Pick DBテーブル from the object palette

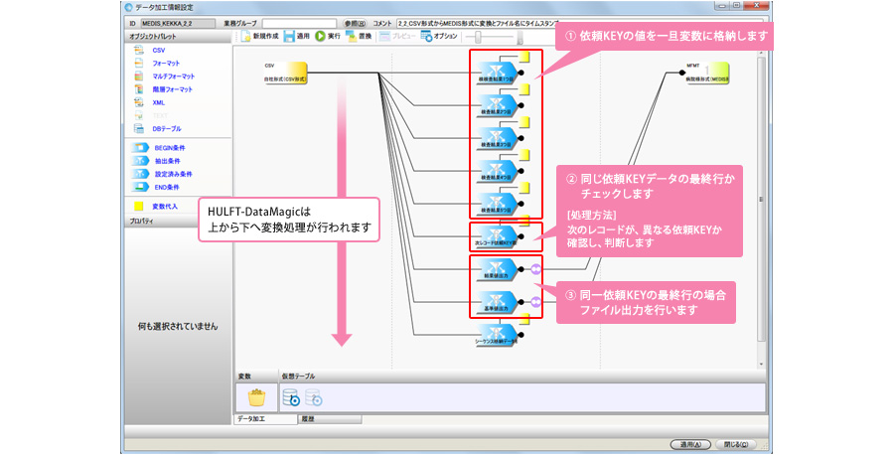(166, 128)
